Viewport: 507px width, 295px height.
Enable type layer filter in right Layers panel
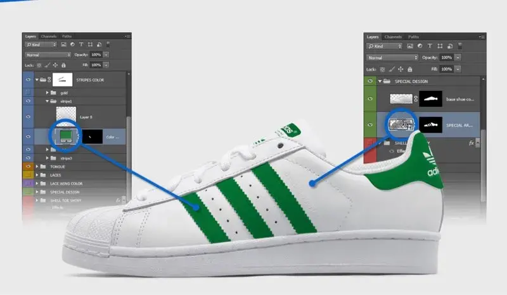(430, 46)
